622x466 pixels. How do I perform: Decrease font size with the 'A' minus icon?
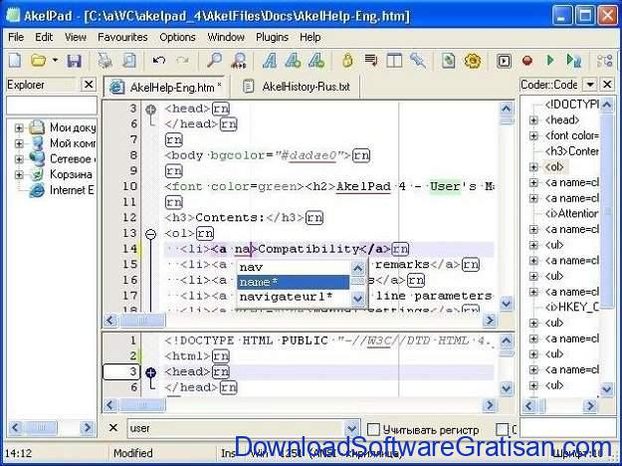click(x=316, y=61)
